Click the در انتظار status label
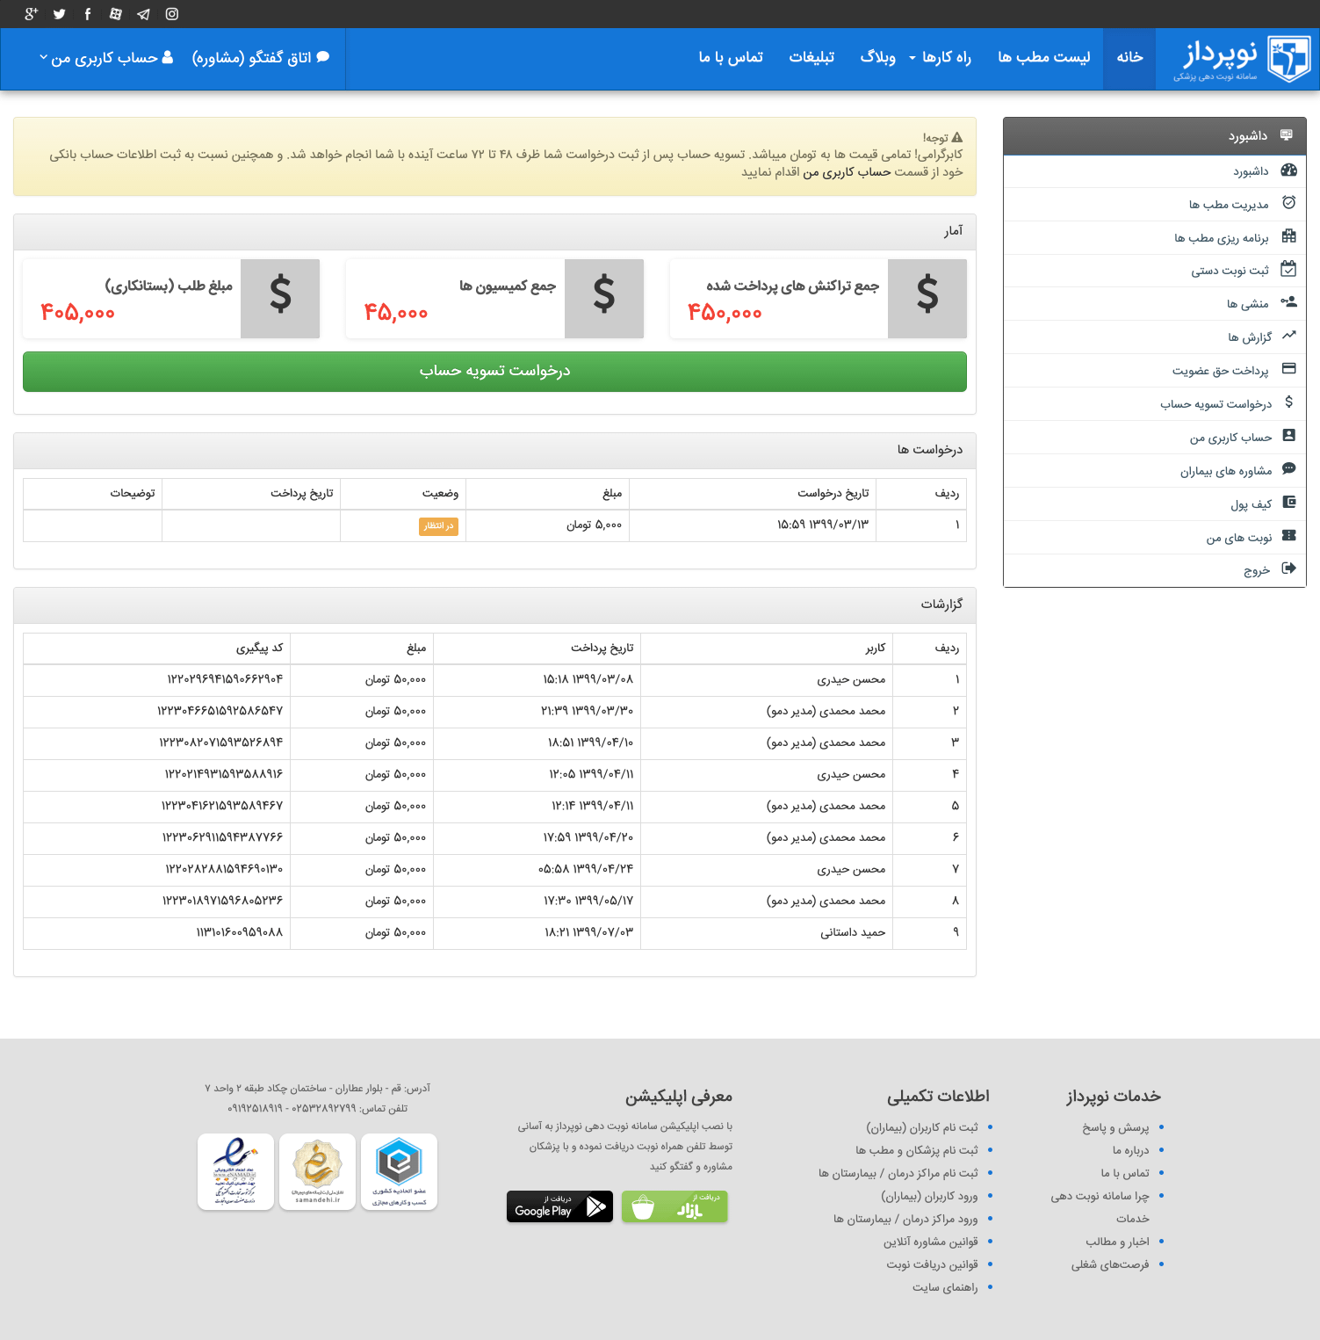 coord(438,525)
